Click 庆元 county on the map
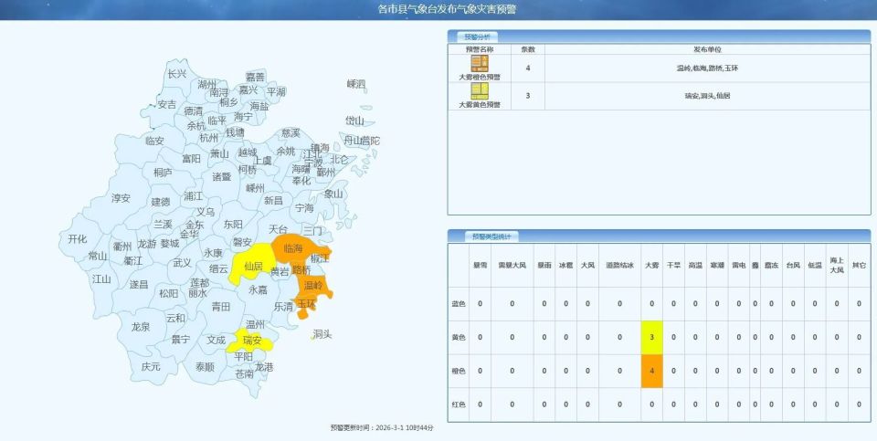 tap(151, 367)
